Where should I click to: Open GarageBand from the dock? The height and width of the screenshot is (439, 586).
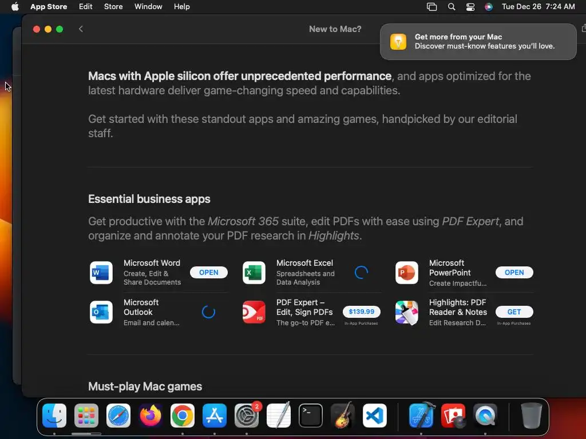tap(342, 416)
